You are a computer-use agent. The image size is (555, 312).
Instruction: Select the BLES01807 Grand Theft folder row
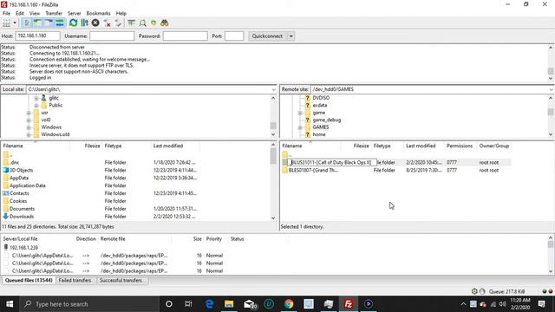click(396, 170)
